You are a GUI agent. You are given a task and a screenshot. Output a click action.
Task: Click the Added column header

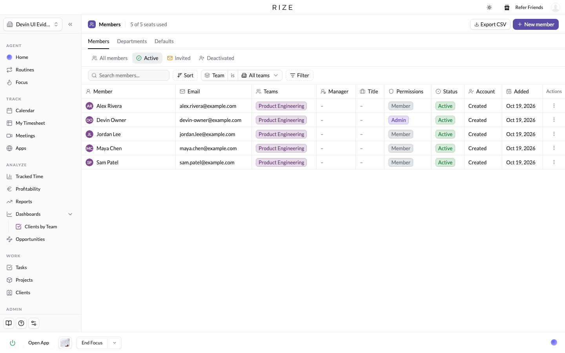[x=522, y=91]
